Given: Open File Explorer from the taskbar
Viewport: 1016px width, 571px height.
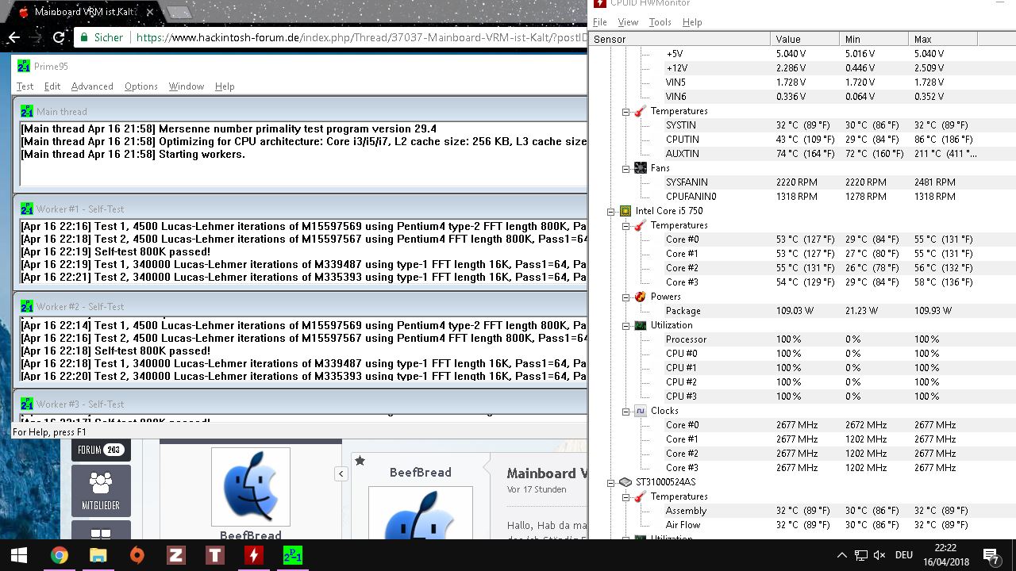Looking at the screenshot, I should pos(98,555).
